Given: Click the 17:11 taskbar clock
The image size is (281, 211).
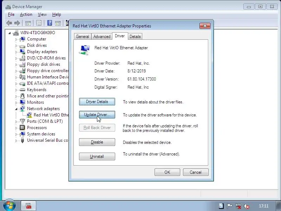Looking at the screenshot, I should (x=263, y=206).
